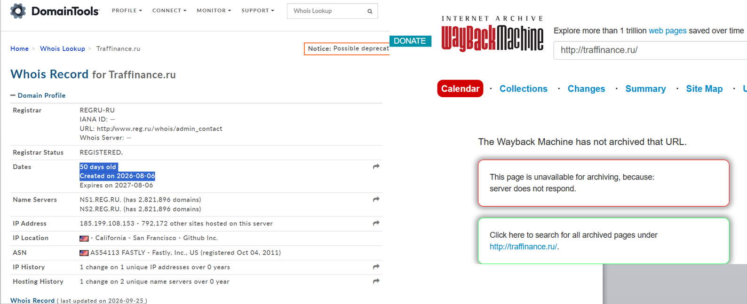Click the share arrow in Hosting History row
747x304 pixels.
click(376, 281)
